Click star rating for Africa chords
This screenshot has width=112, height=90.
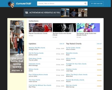coord(99,59)
